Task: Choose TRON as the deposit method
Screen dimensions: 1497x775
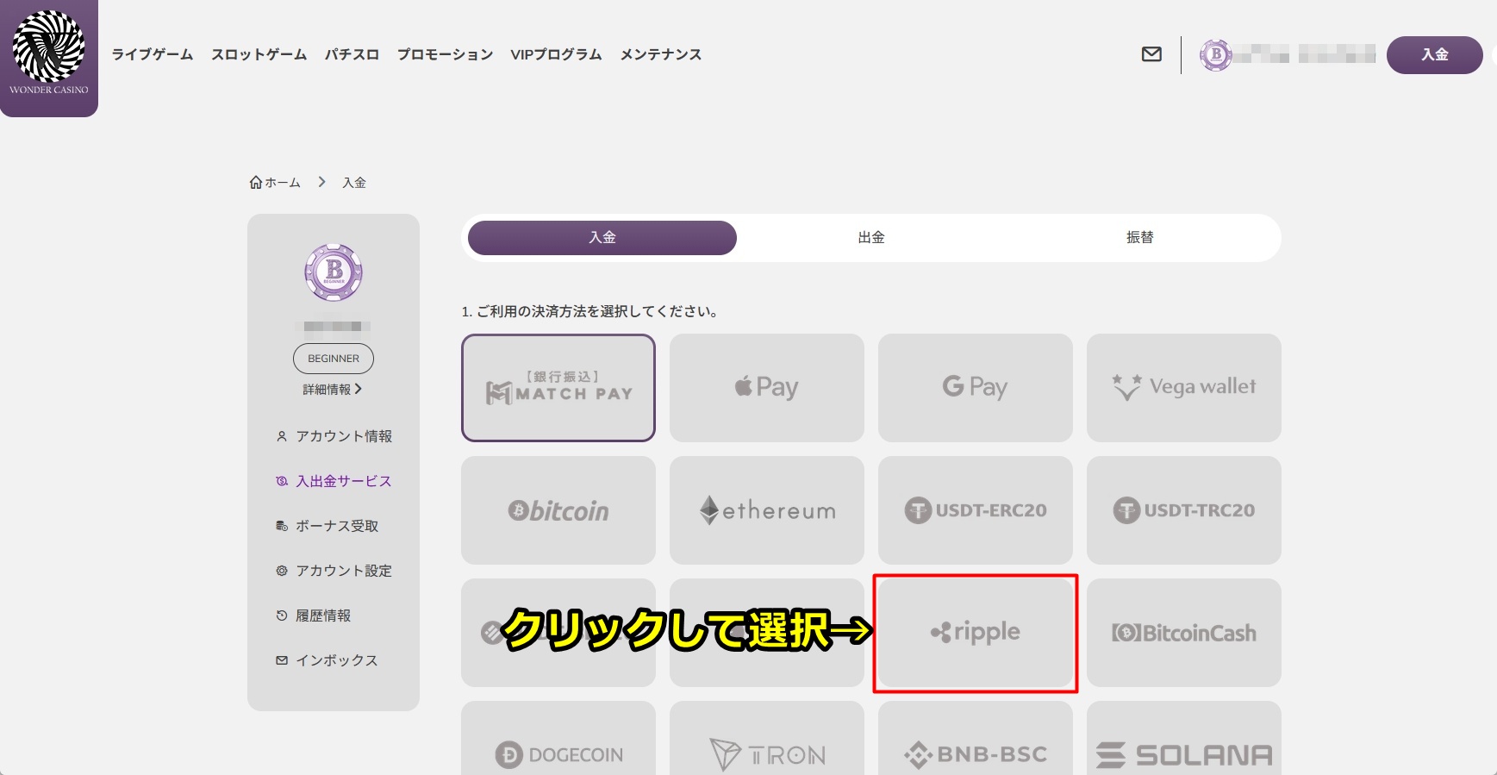Action: pos(767,739)
